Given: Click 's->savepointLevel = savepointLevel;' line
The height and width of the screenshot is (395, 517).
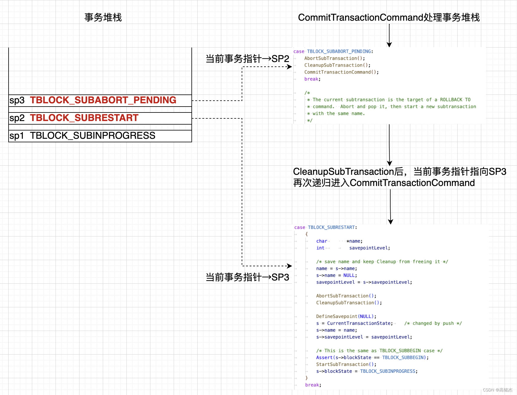Looking at the screenshot, I should click(x=364, y=337).
